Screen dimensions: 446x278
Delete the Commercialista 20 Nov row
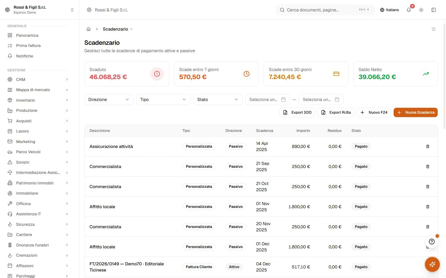point(428,227)
